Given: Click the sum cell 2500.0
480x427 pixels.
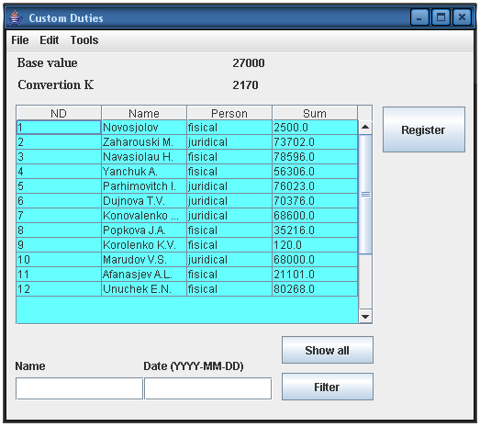Looking at the screenshot, I should pos(315,128).
